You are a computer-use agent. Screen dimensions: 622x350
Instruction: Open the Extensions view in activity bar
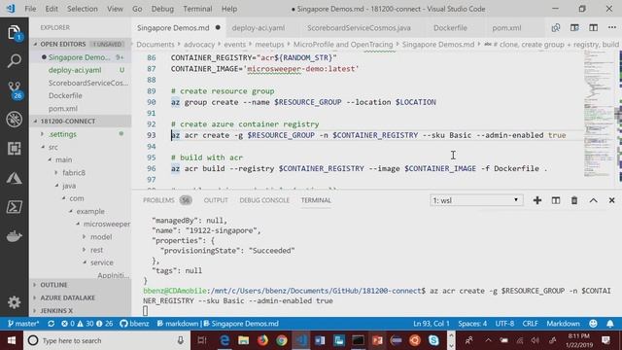click(x=14, y=149)
